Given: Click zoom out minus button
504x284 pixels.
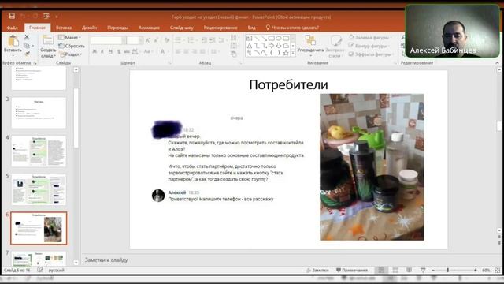Looking at the screenshot, I should pyautogui.click(x=433, y=271).
